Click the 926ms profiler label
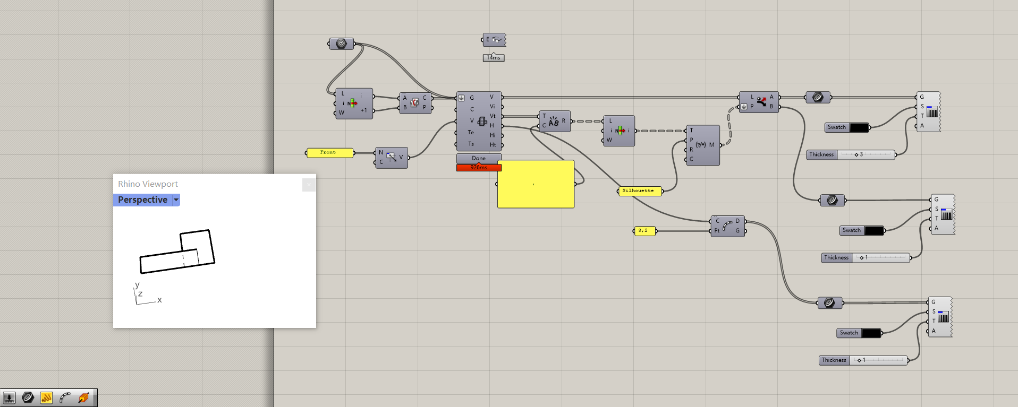This screenshot has width=1018, height=407. pos(479,168)
